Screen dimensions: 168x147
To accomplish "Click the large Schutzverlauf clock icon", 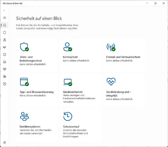I will (68, 116).
